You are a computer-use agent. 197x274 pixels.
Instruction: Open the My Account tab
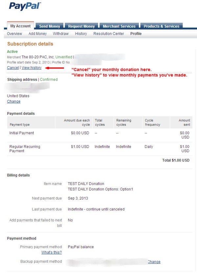tap(20, 26)
